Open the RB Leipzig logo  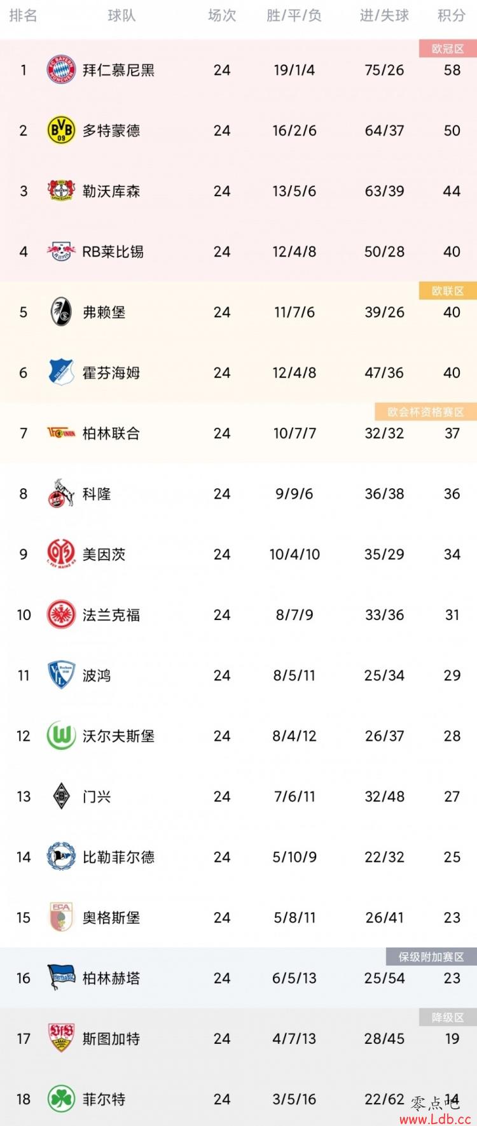tap(61, 251)
